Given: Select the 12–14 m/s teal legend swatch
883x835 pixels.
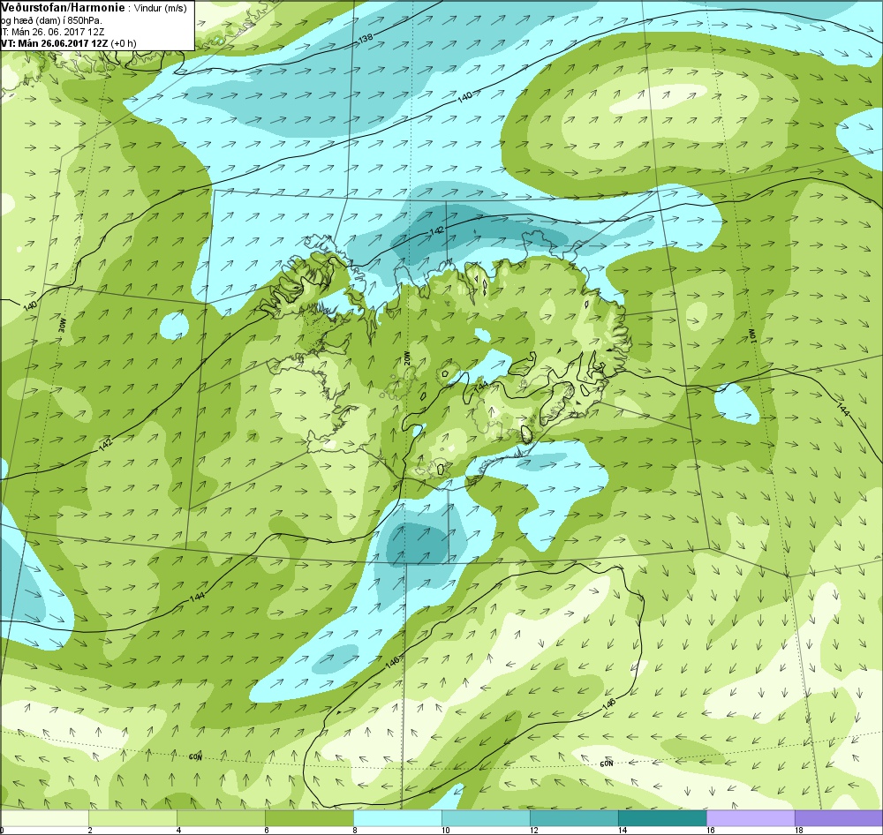Looking at the screenshot, I should (574, 817).
